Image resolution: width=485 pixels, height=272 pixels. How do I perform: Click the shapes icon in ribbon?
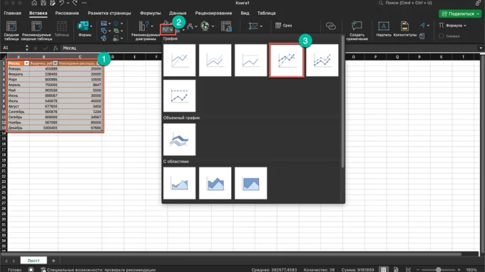[x=104, y=31]
